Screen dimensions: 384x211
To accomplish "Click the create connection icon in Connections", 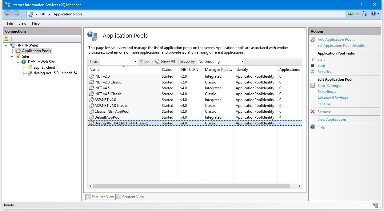I will pos(6,39).
